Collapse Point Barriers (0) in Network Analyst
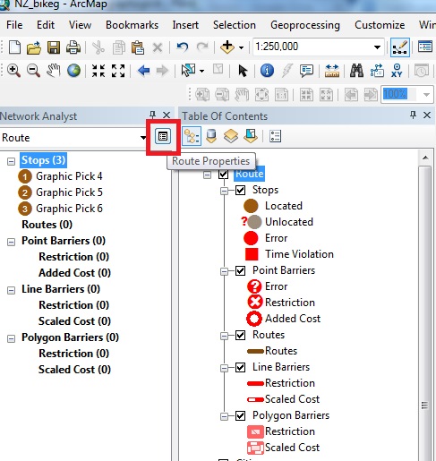The width and height of the screenshot is (436, 461). [11, 242]
